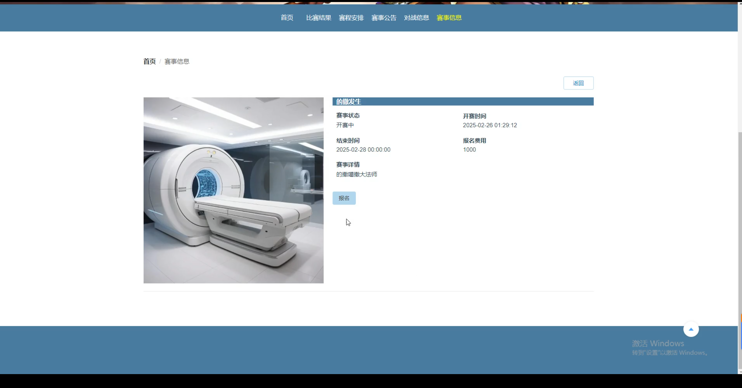This screenshot has width=742, height=388.
Task: Open 首页 in the top navigation
Action: click(x=287, y=18)
